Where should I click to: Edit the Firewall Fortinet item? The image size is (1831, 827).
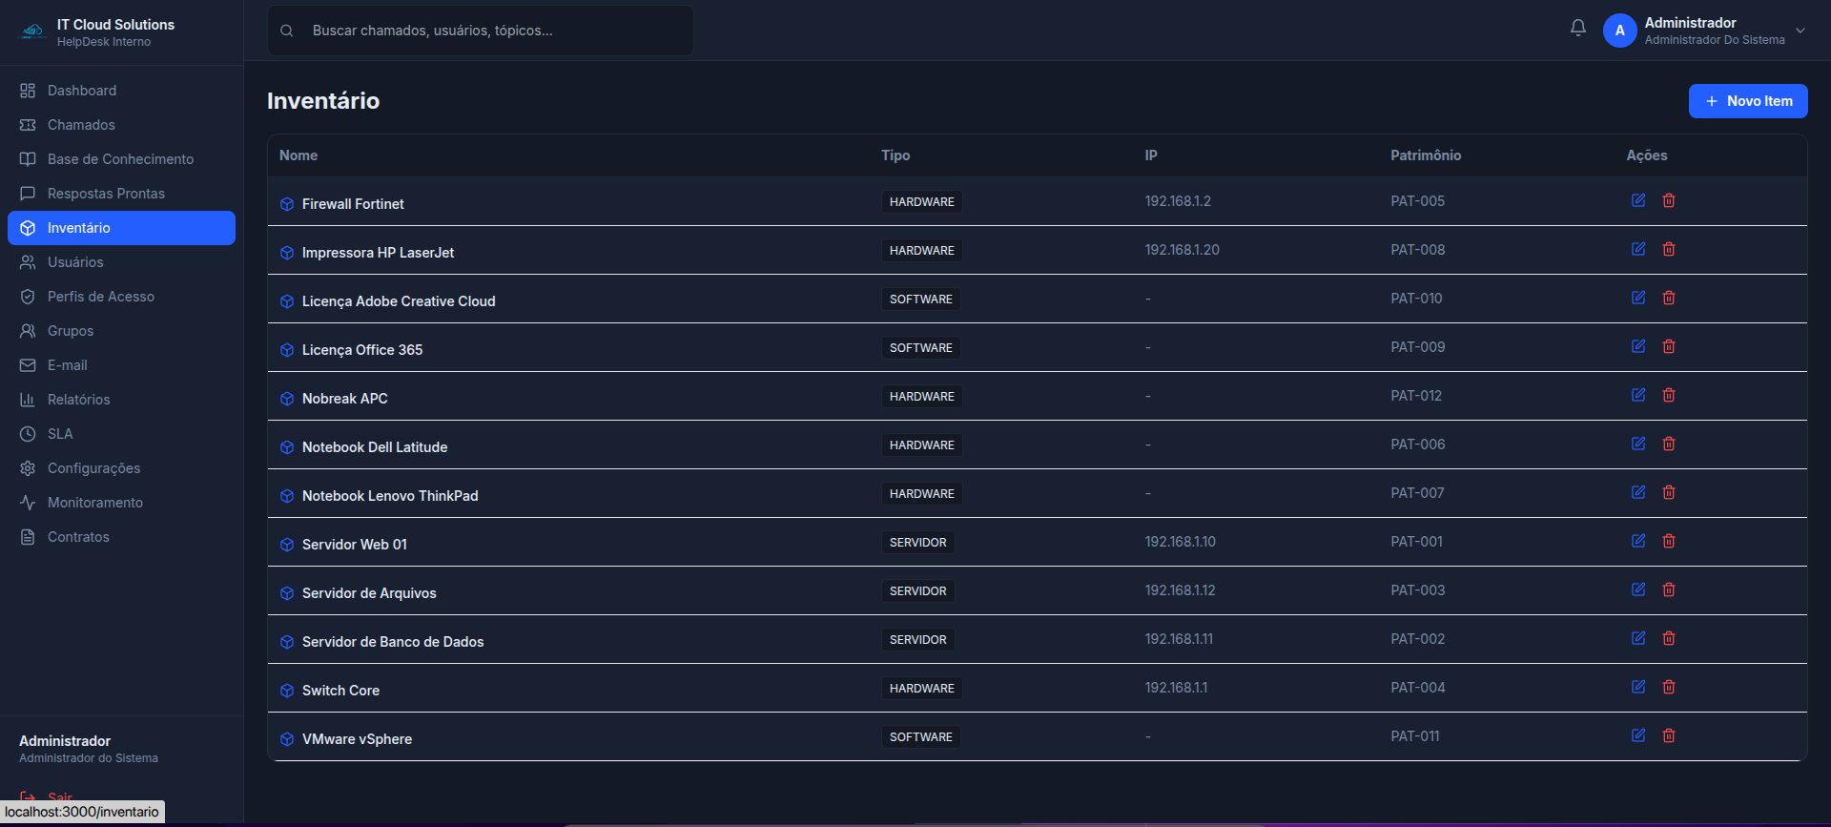(x=1638, y=200)
